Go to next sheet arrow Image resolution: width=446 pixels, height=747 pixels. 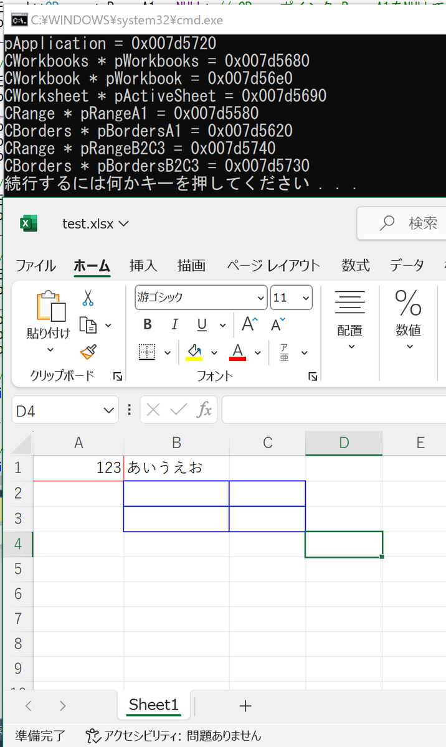click(62, 705)
